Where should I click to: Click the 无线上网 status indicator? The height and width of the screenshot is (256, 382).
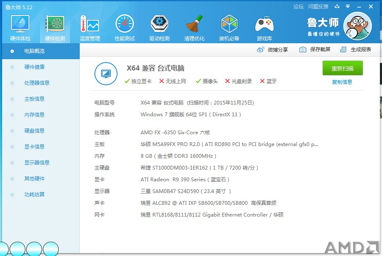click(x=173, y=81)
